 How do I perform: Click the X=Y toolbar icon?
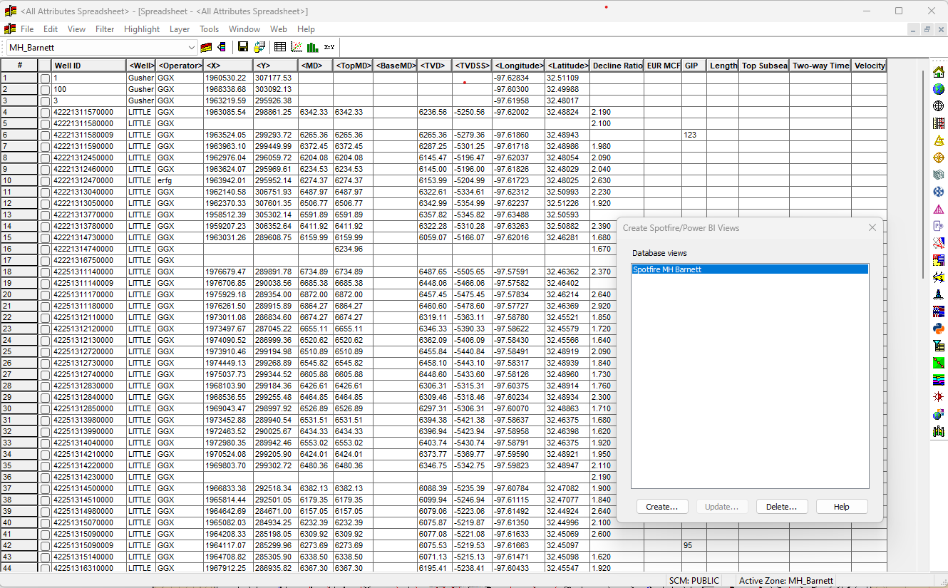pyautogui.click(x=329, y=46)
